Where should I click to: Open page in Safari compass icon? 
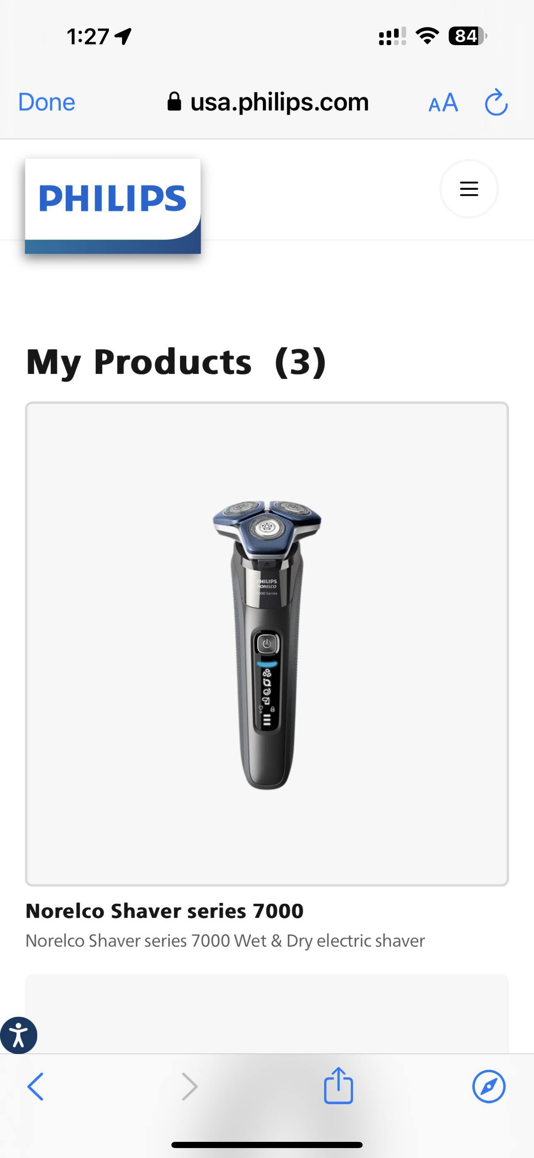point(488,1086)
